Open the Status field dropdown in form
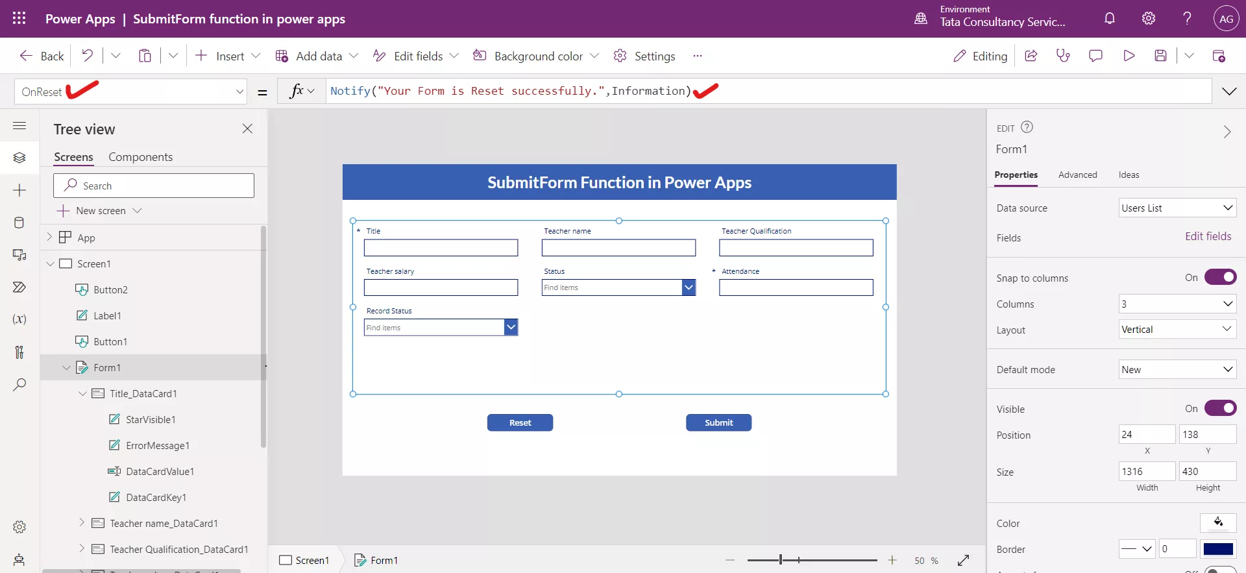Screen dimensions: 1246x573 [x=689, y=287]
